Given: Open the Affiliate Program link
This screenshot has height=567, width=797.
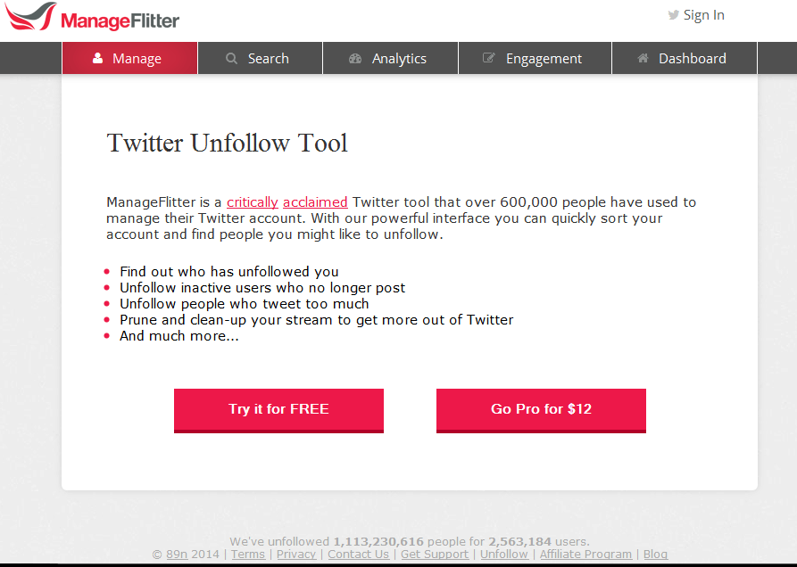Looking at the screenshot, I should tap(585, 555).
